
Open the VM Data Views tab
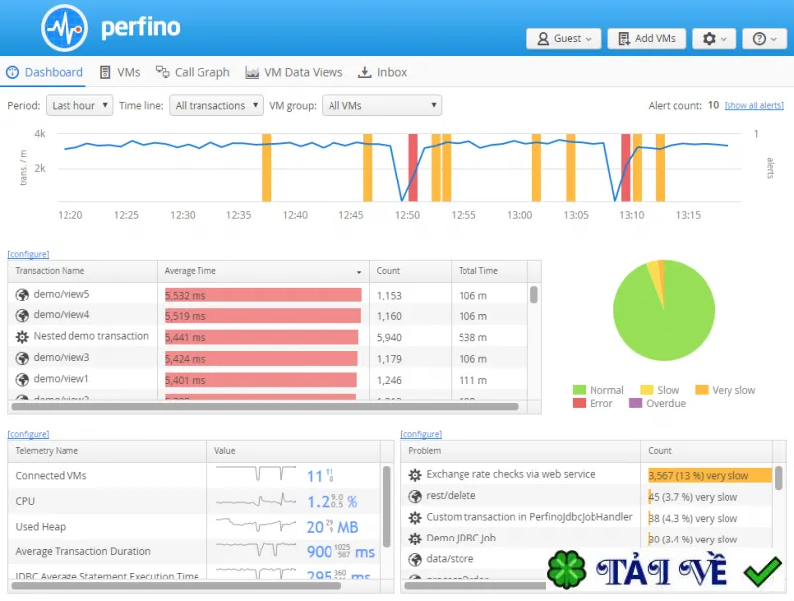(294, 72)
